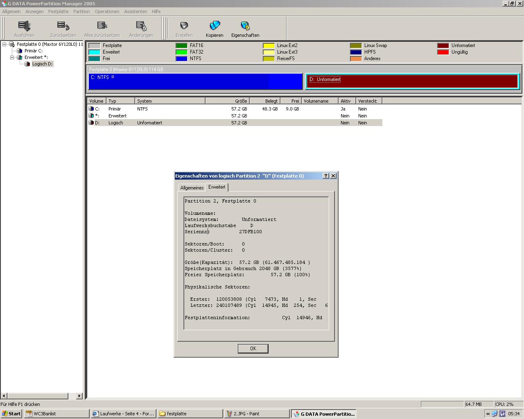Image resolution: width=524 pixels, height=419 pixels.
Task: Select the C: NTFS partition bar
Action: point(195,81)
